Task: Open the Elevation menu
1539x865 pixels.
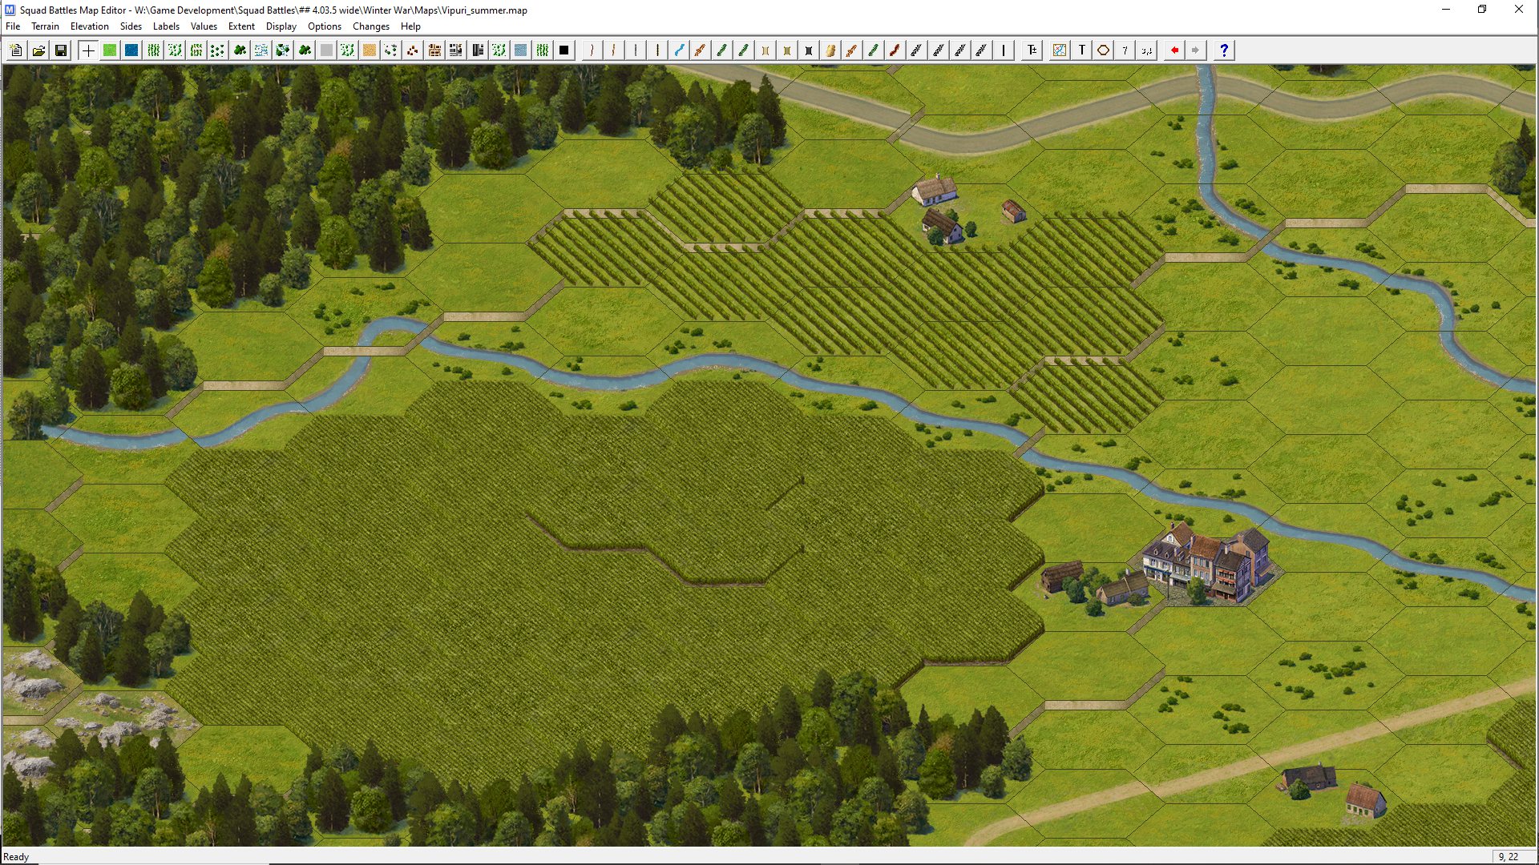Action: [x=89, y=26]
